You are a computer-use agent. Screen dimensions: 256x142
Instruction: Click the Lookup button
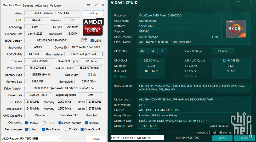pyautogui.click(x=93, y=13)
